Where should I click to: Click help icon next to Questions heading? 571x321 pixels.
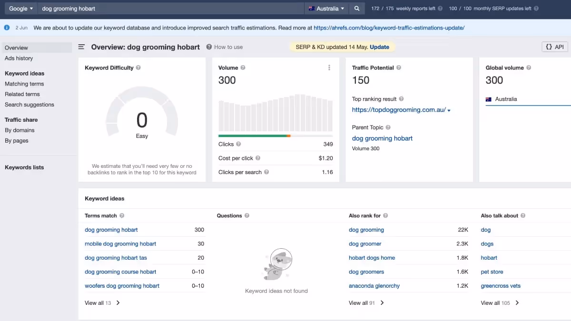[x=247, y=215]
